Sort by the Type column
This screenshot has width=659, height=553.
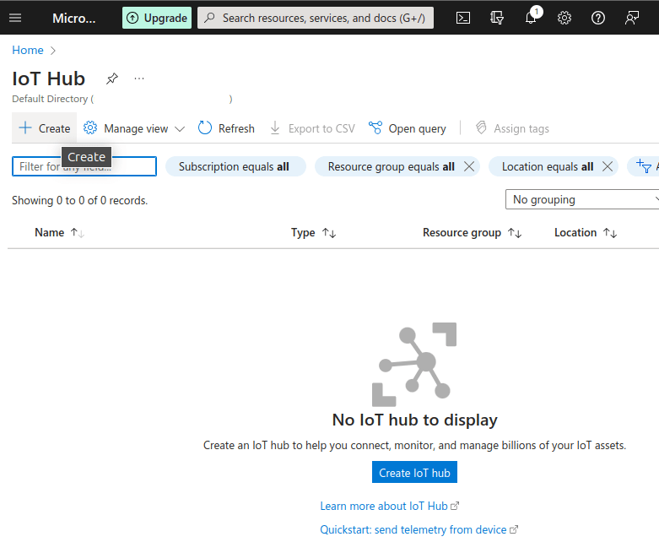tap(314, 232)
